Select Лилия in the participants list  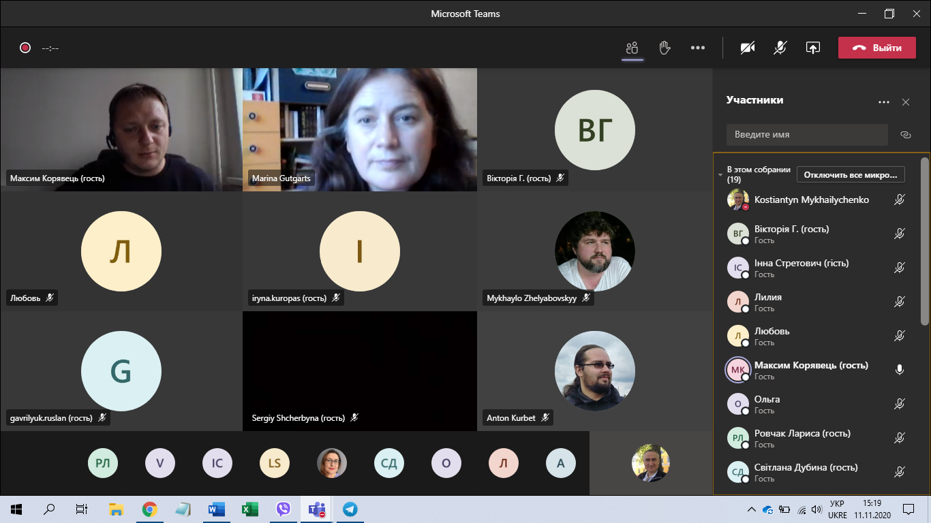816,302
